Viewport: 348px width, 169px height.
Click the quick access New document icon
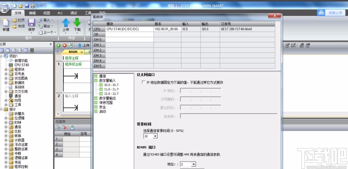[x=15, y=5]
